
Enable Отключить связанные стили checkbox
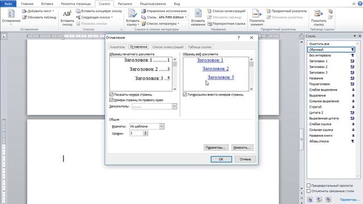309,191
